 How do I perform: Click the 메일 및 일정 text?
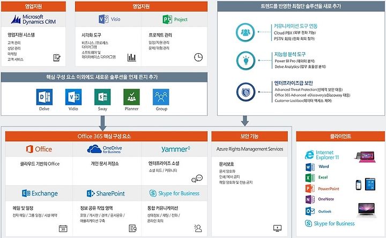point(23,208)
